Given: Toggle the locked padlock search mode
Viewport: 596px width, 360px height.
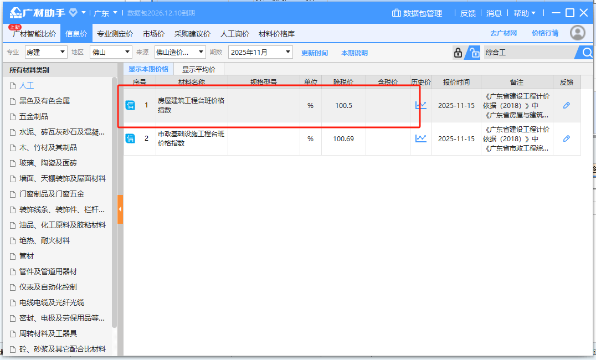Looking at the screenshot, I should (x=458, y=52).
